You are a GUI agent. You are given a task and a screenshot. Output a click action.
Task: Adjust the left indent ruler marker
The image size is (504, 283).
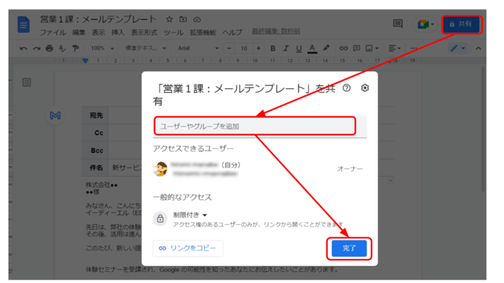[x=85, y=60]
